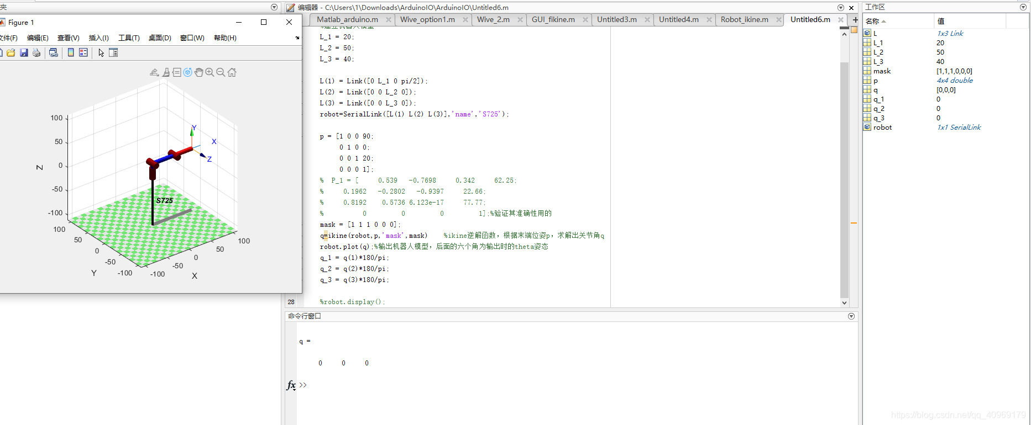Open the 桌面(D) menu in Figure 1
Image resolution: width=1031 pixels, height=425 pixels.
pos(160,38)
